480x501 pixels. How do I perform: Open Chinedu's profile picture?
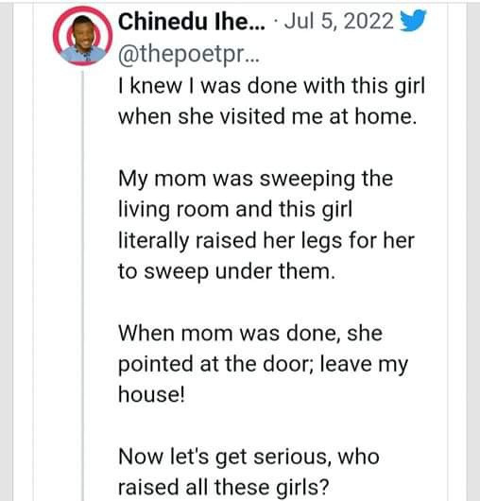(83, 36)
